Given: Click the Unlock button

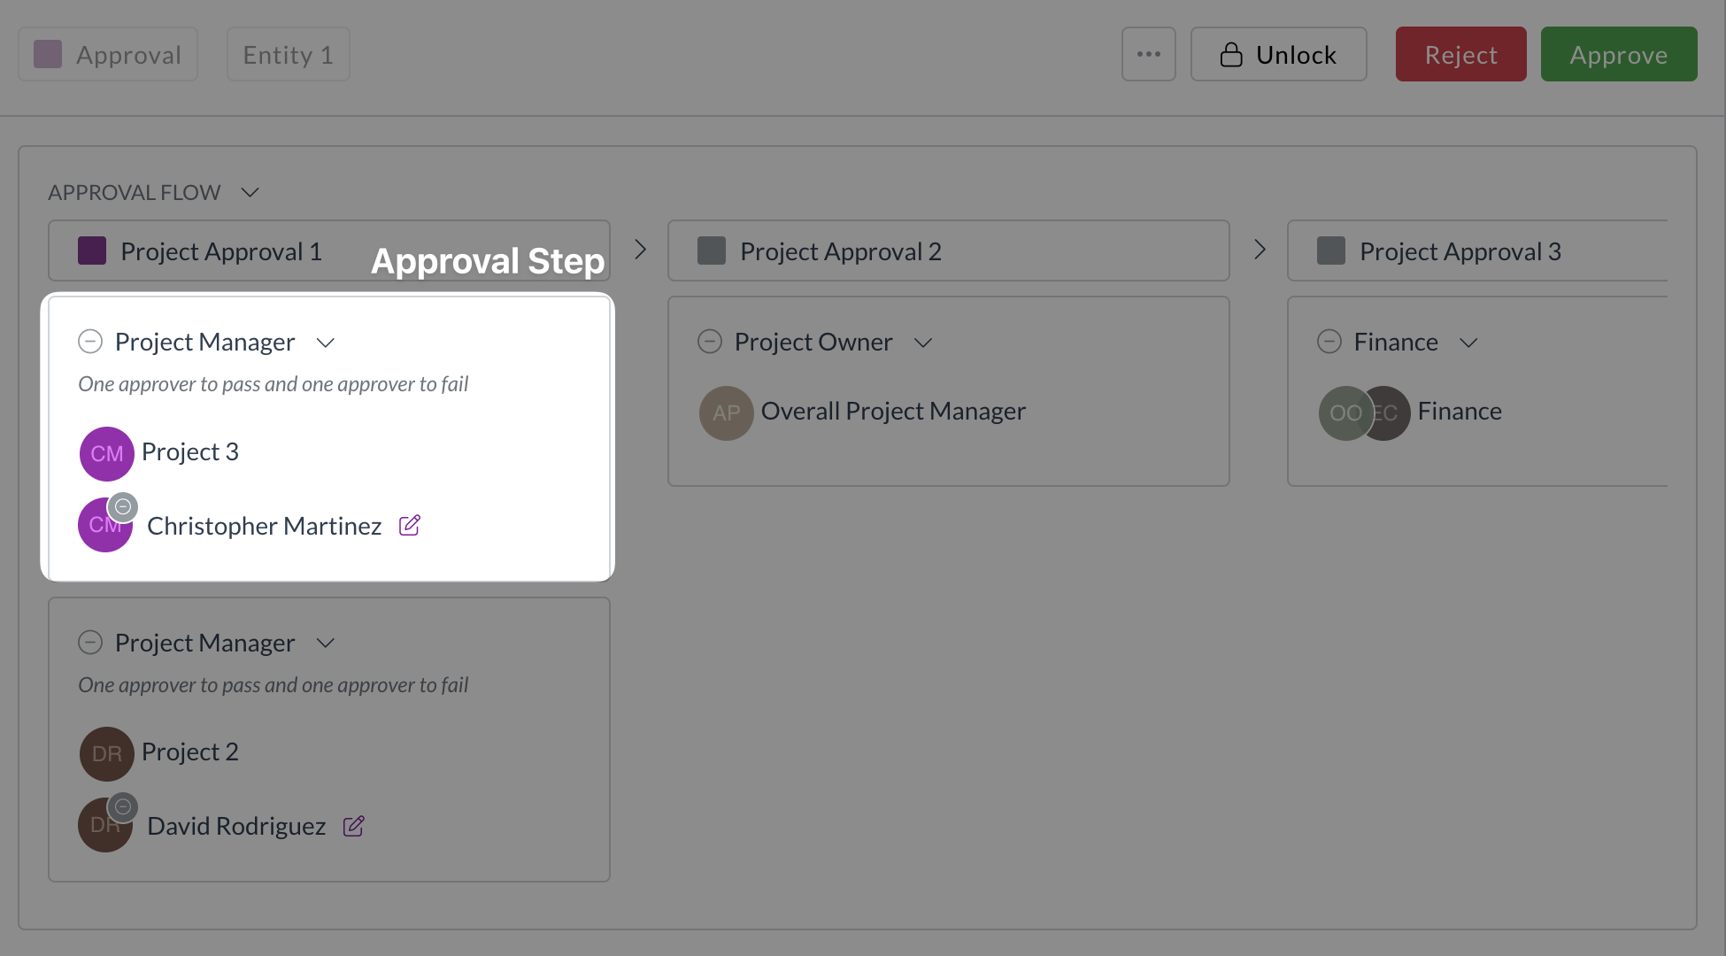Looking at the screenshot, I should point(1278,54).
